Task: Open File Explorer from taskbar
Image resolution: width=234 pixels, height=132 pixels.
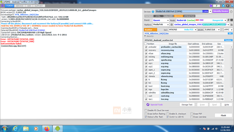Action: 26,129
